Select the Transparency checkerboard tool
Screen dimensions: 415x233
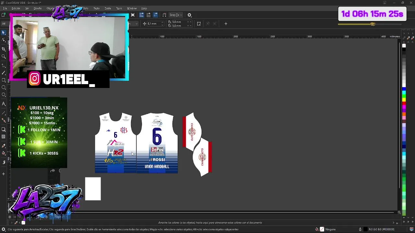(x=4, y=137)
